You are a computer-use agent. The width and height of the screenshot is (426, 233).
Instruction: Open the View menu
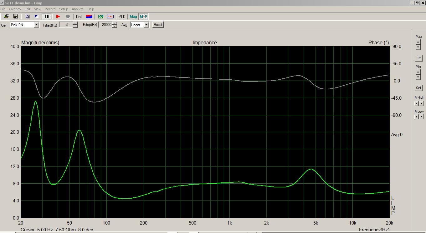(38, 9)
